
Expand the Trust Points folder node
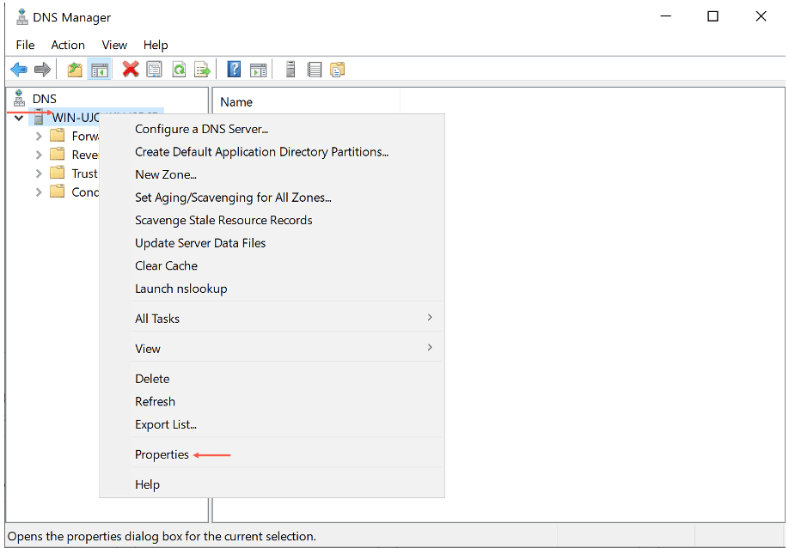(x=39, y=174)
